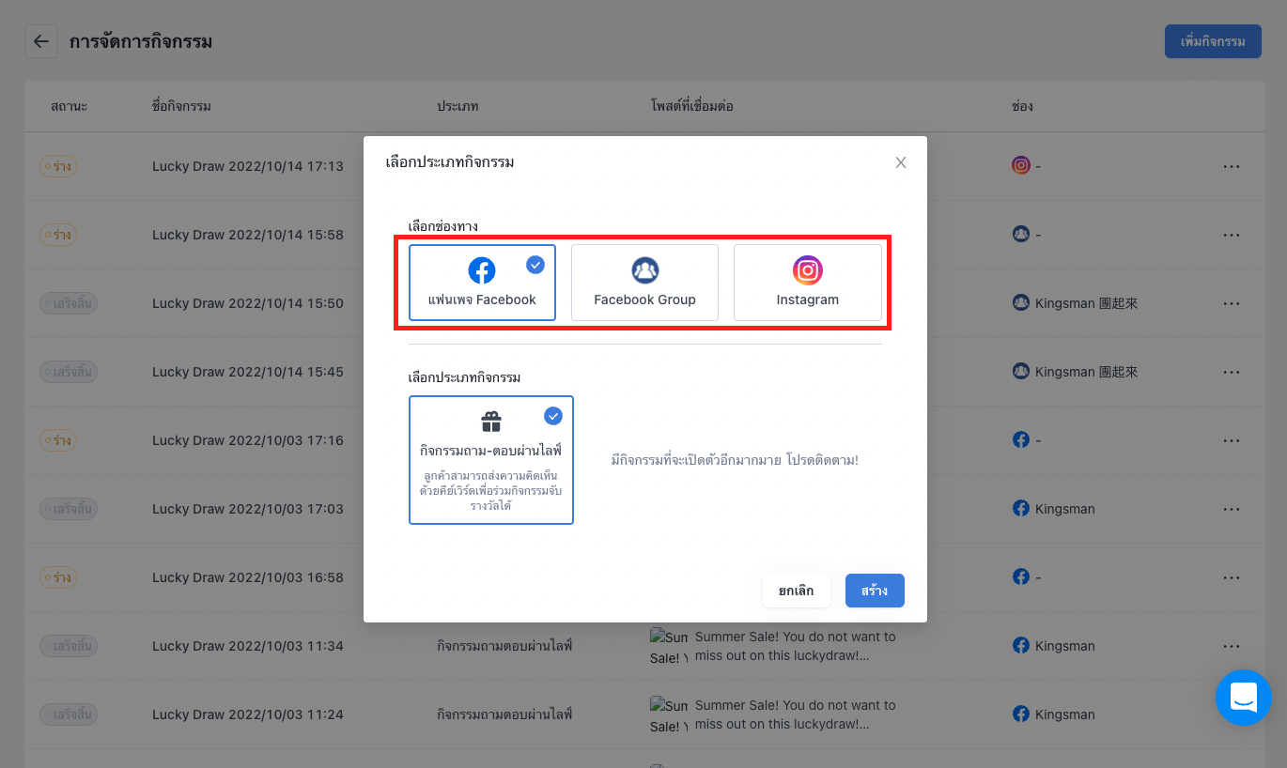The image size is (1287, 768).
Task: Click Instagram icon in 2022/10/14 17:13 row
Action: (x=1021, y=165)
